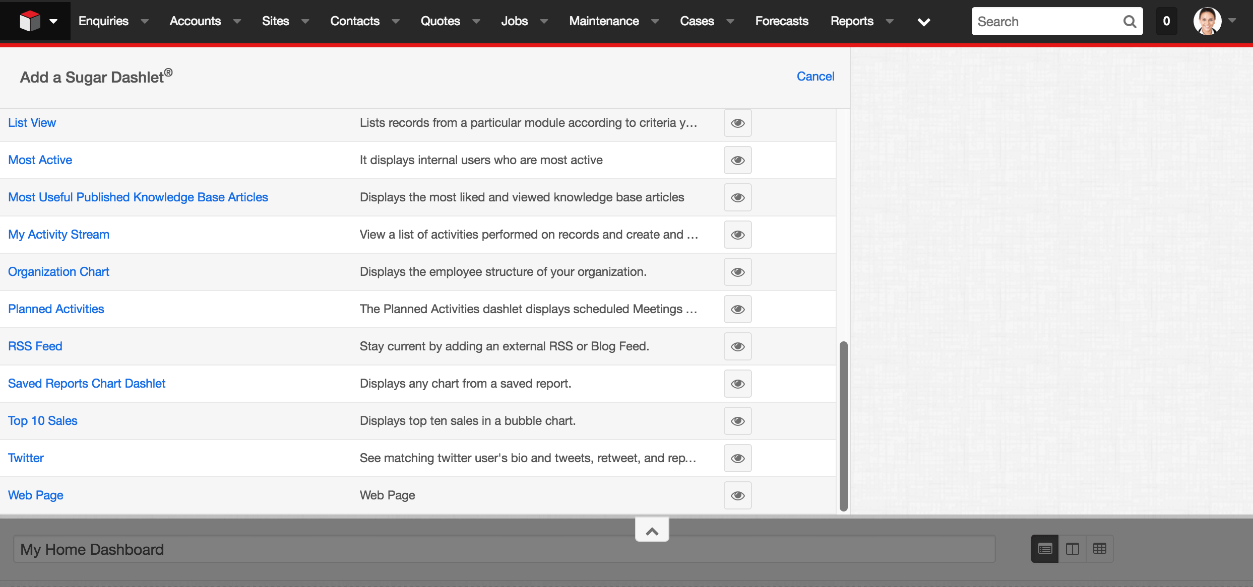Choose the single-column layout icon
The image size is (1253, 587).
point(1045,549)
